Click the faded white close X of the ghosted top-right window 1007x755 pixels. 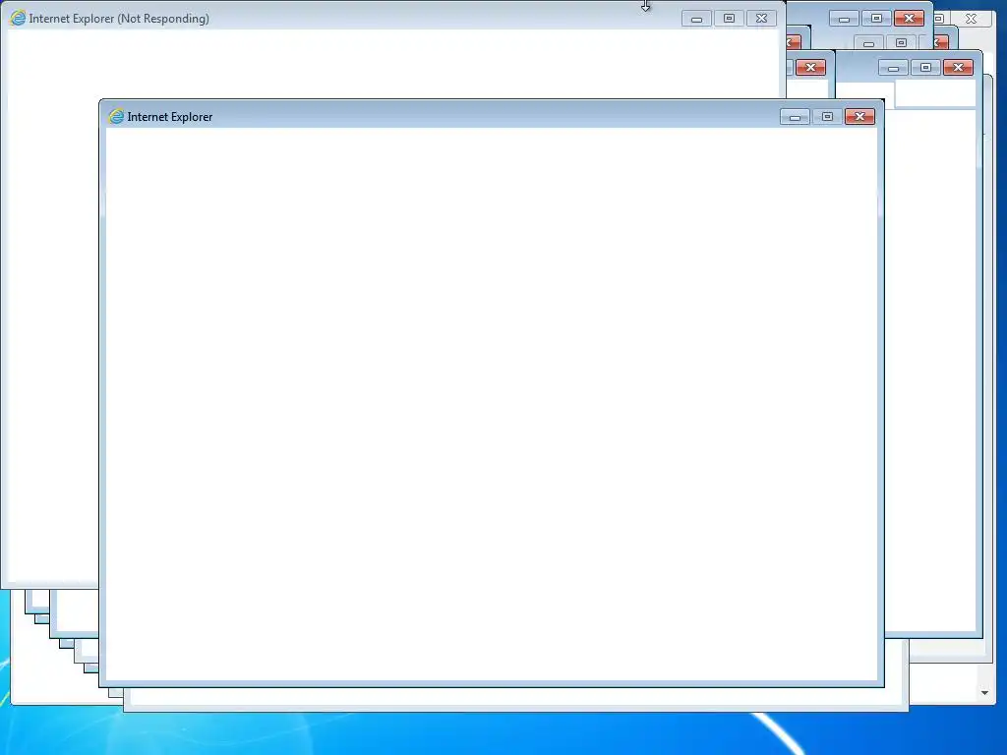click(971, 19)
